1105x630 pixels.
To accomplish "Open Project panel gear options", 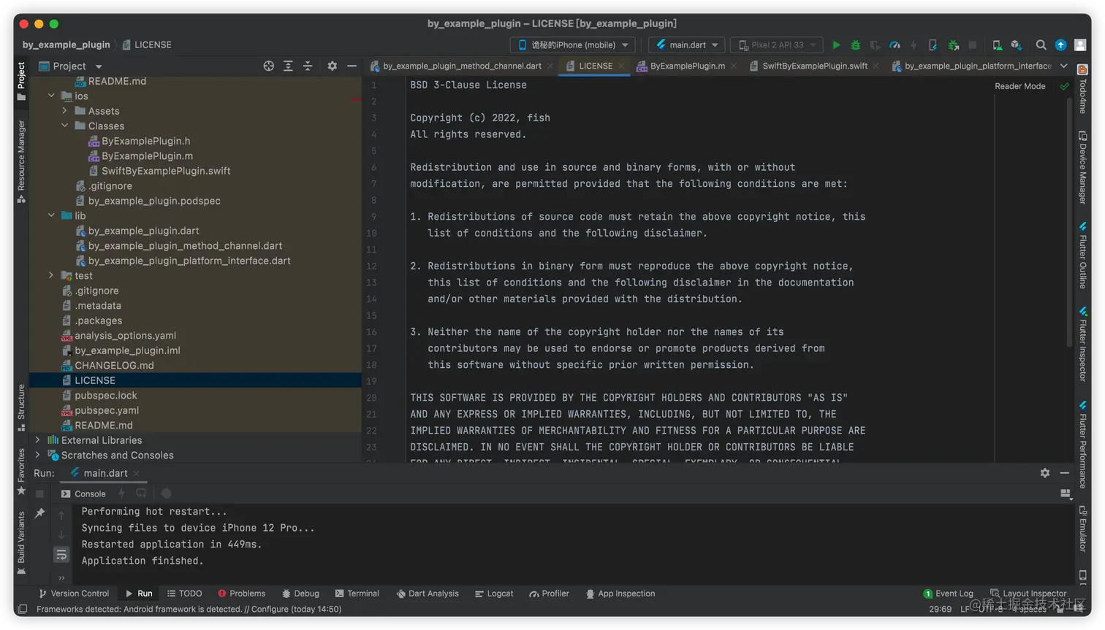I will tap(333, 66).
